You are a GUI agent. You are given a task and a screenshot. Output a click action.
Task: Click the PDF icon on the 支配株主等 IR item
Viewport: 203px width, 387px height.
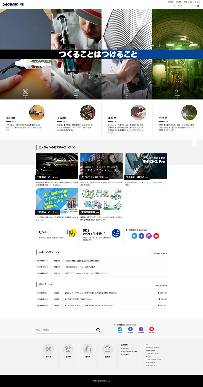65,299
